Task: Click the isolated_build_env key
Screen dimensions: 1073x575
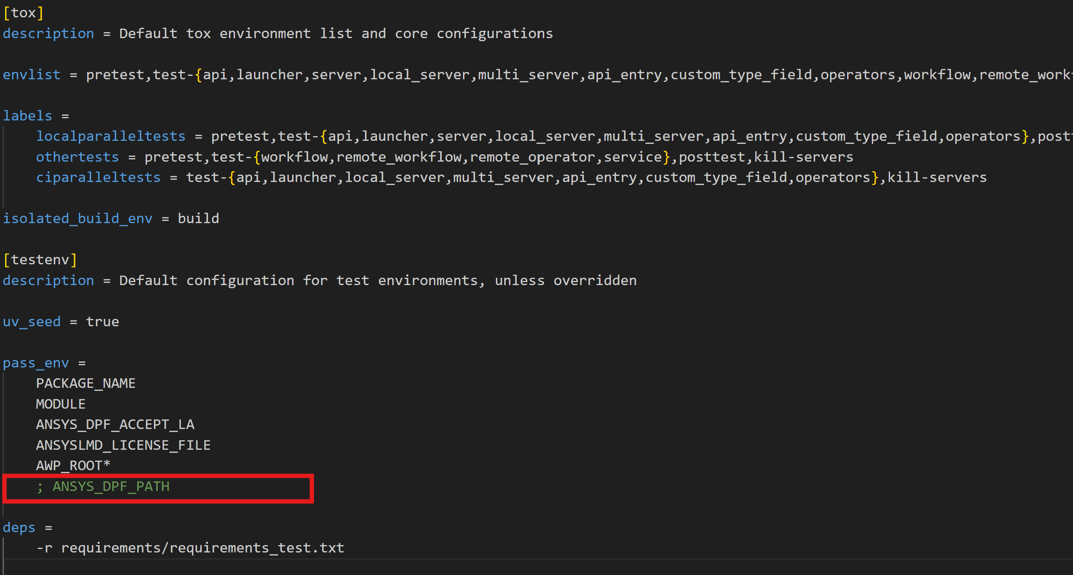Action: (x=78, y=218)
